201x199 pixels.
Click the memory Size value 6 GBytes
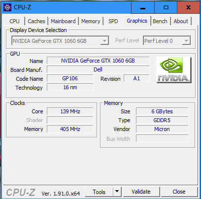point(162,111)
